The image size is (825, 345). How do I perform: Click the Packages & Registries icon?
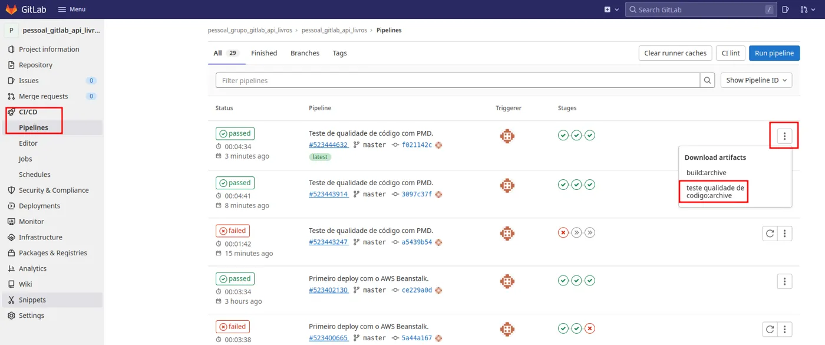click(x=11, y=253)
